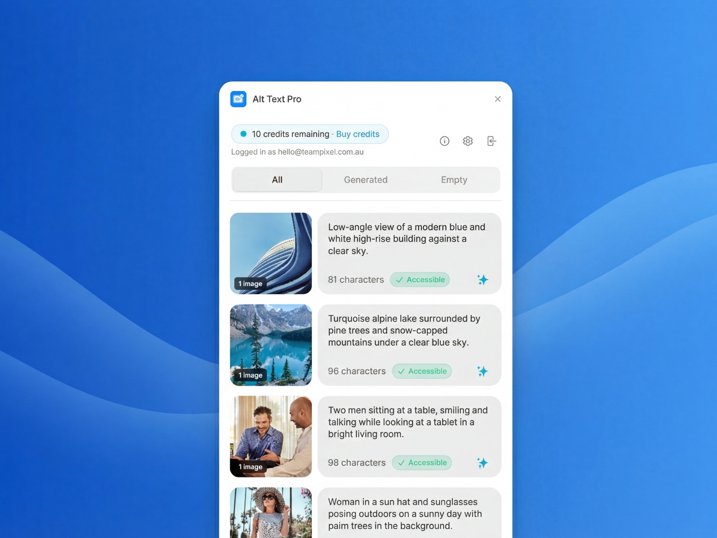Open the settings gear icon
The image size is (717, 538).
(468, 141)
